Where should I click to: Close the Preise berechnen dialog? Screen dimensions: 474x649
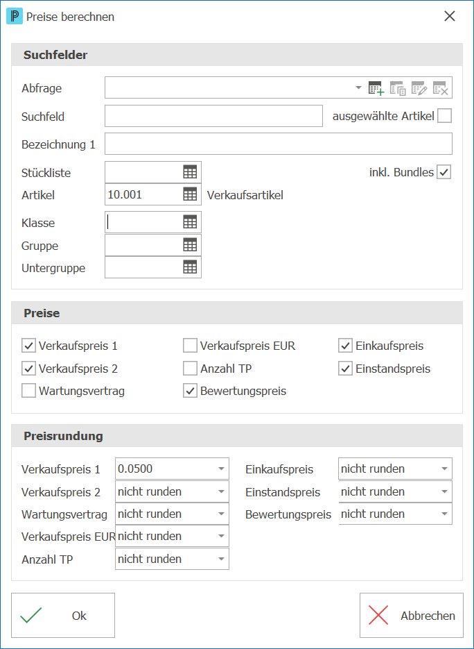pyautogui.click(x=449, y=16)
